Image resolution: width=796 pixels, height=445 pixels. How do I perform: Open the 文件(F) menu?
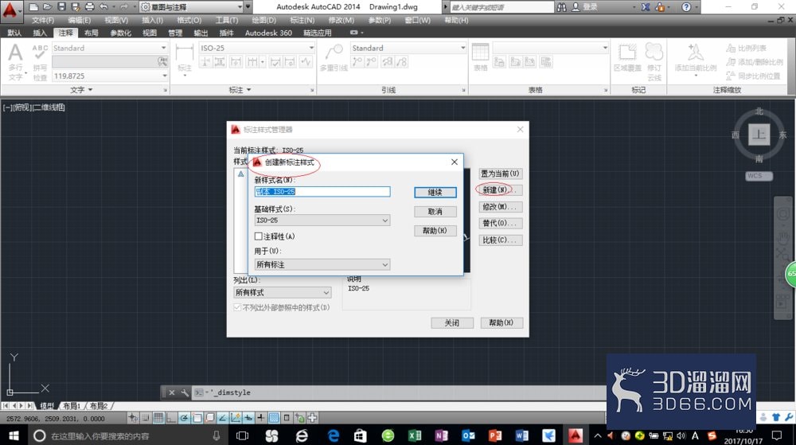(x=43, y=20)
